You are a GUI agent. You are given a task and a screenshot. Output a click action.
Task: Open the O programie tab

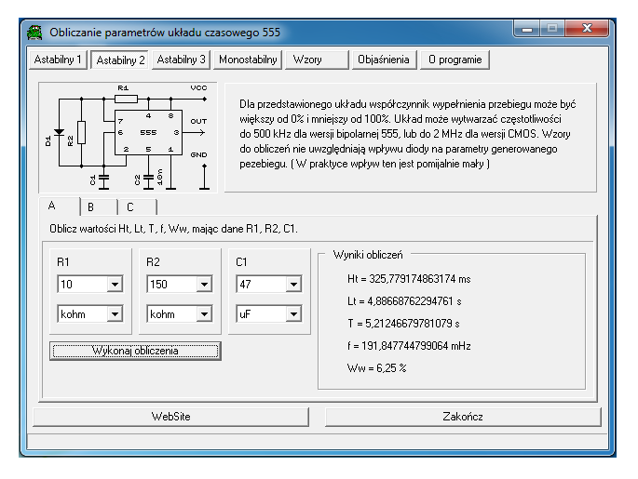coord(455,60)
